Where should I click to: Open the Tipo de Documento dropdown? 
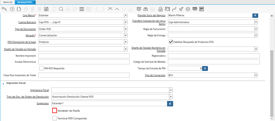[126, 29]
